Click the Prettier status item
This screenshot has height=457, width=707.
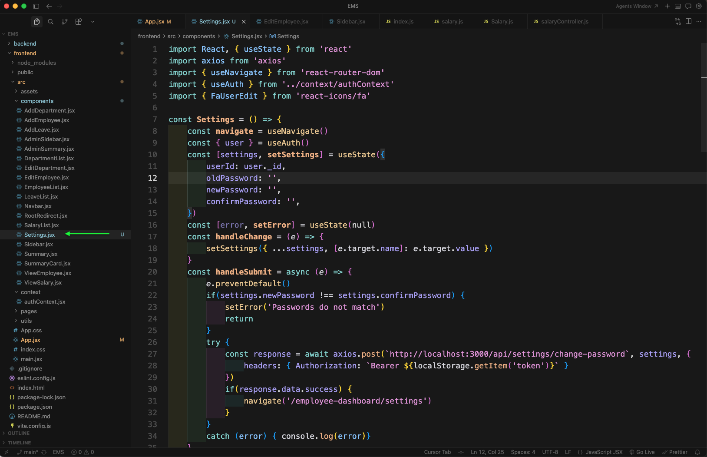click(674, 452)
